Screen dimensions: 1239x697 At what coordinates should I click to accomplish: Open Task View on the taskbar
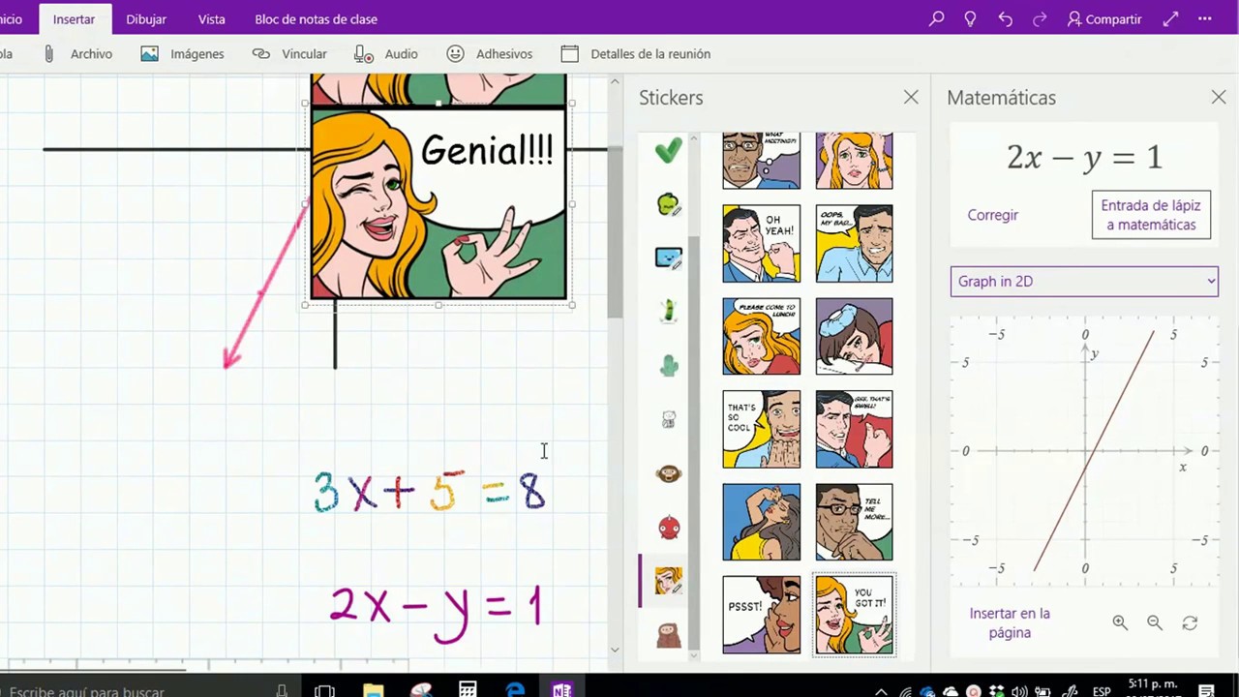(x=325, y=690)
